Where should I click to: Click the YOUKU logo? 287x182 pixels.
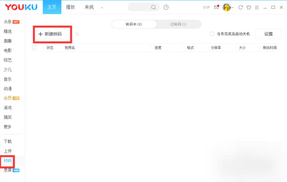pyautogui.click(x=21, y=7)
